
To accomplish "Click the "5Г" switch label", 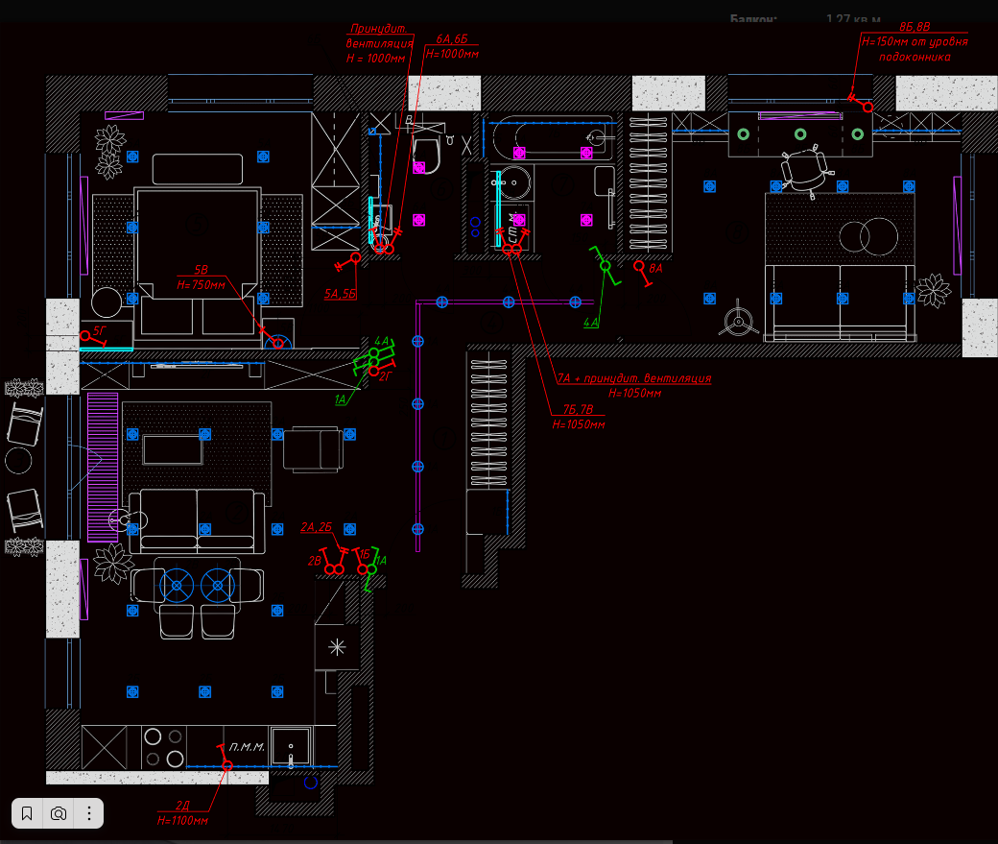I will (x=100, y=330).
